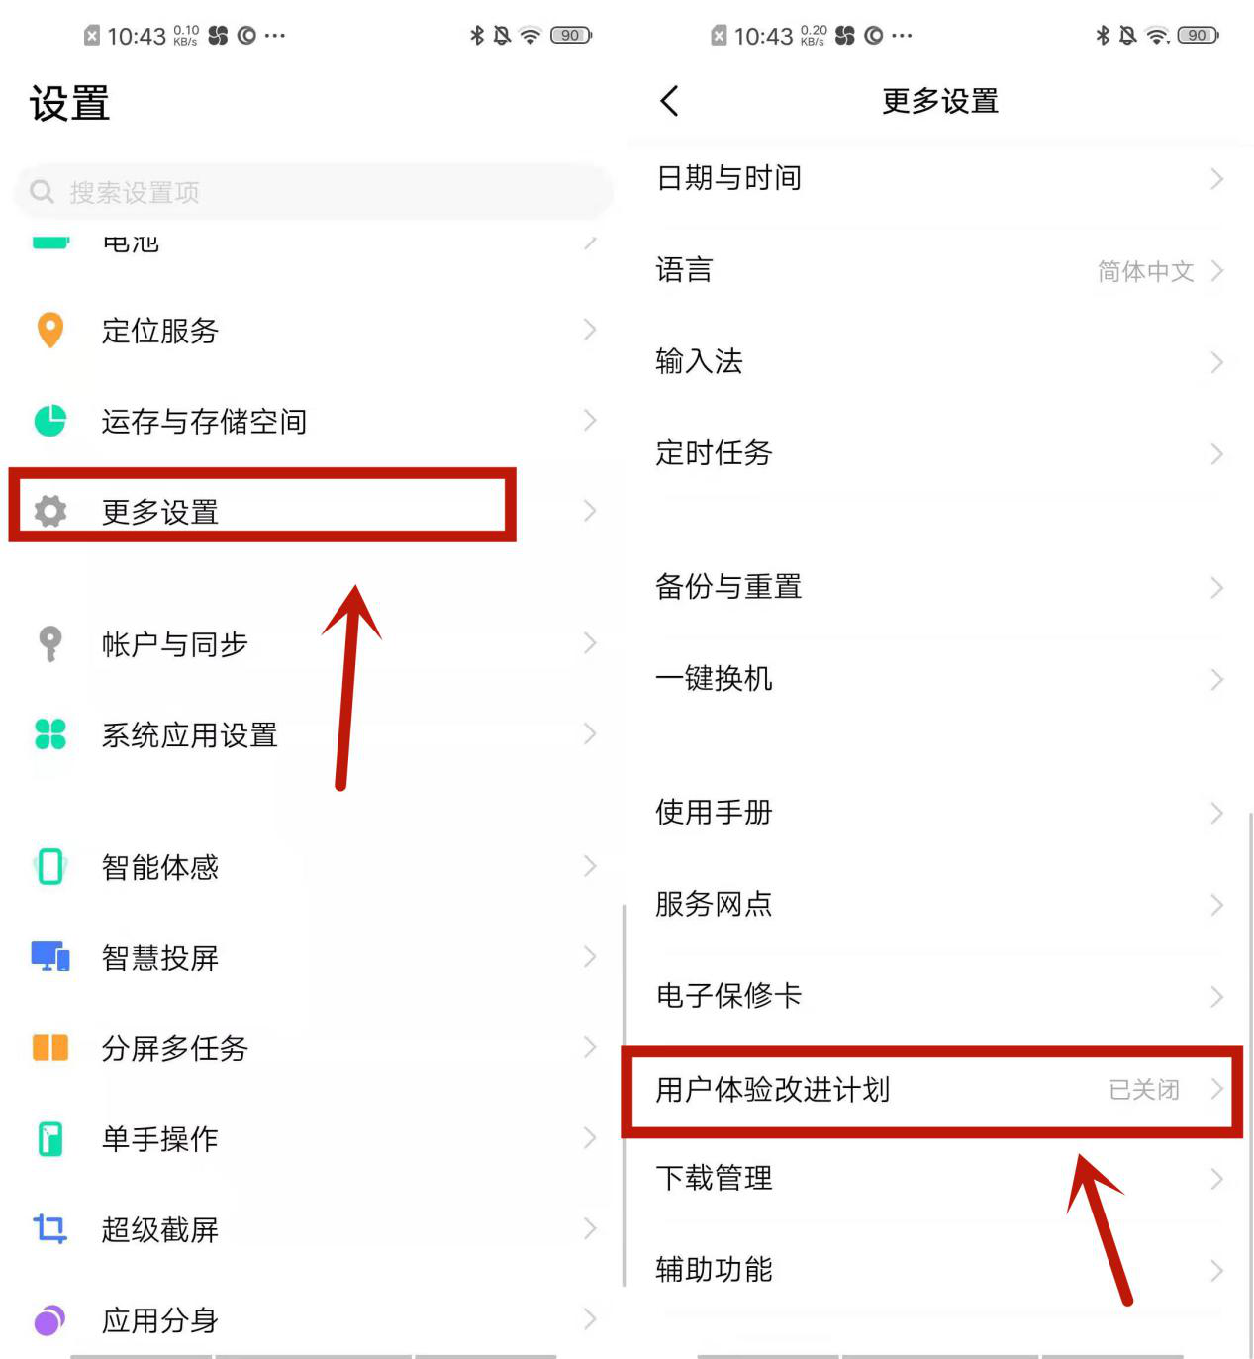
Task: Expand 备份与重置 via its chevron
Action: coord(1217,587)
